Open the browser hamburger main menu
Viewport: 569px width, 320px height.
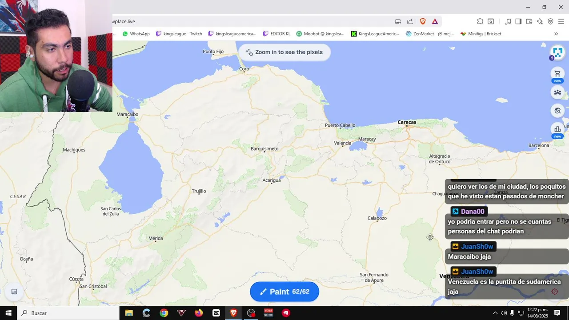click(561, 21)
